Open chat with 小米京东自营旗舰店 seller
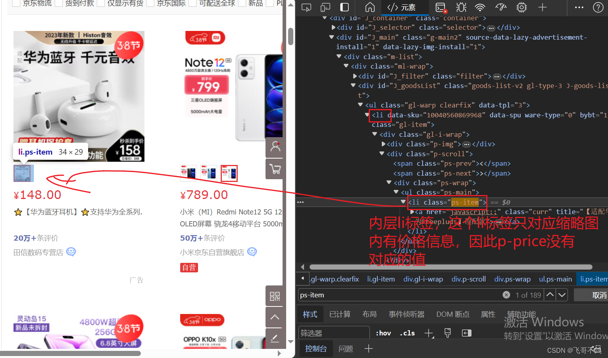 [252, 252]
